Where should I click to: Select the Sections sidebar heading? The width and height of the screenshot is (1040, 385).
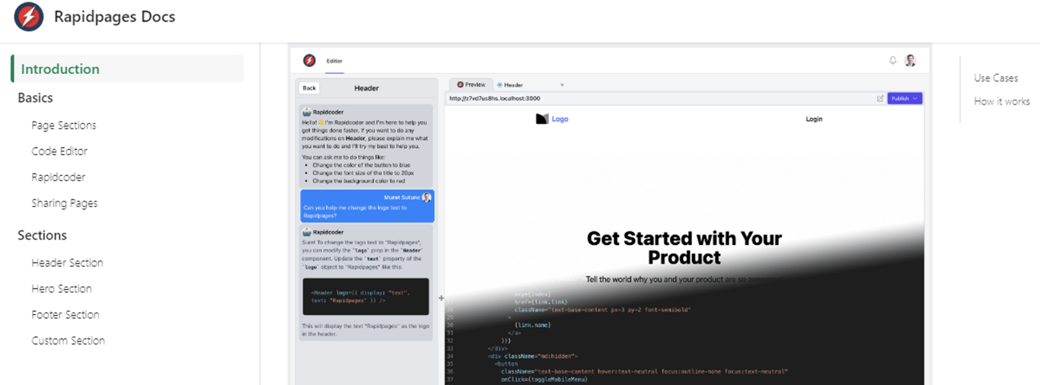pyautogui.click(x=43, y=235)
